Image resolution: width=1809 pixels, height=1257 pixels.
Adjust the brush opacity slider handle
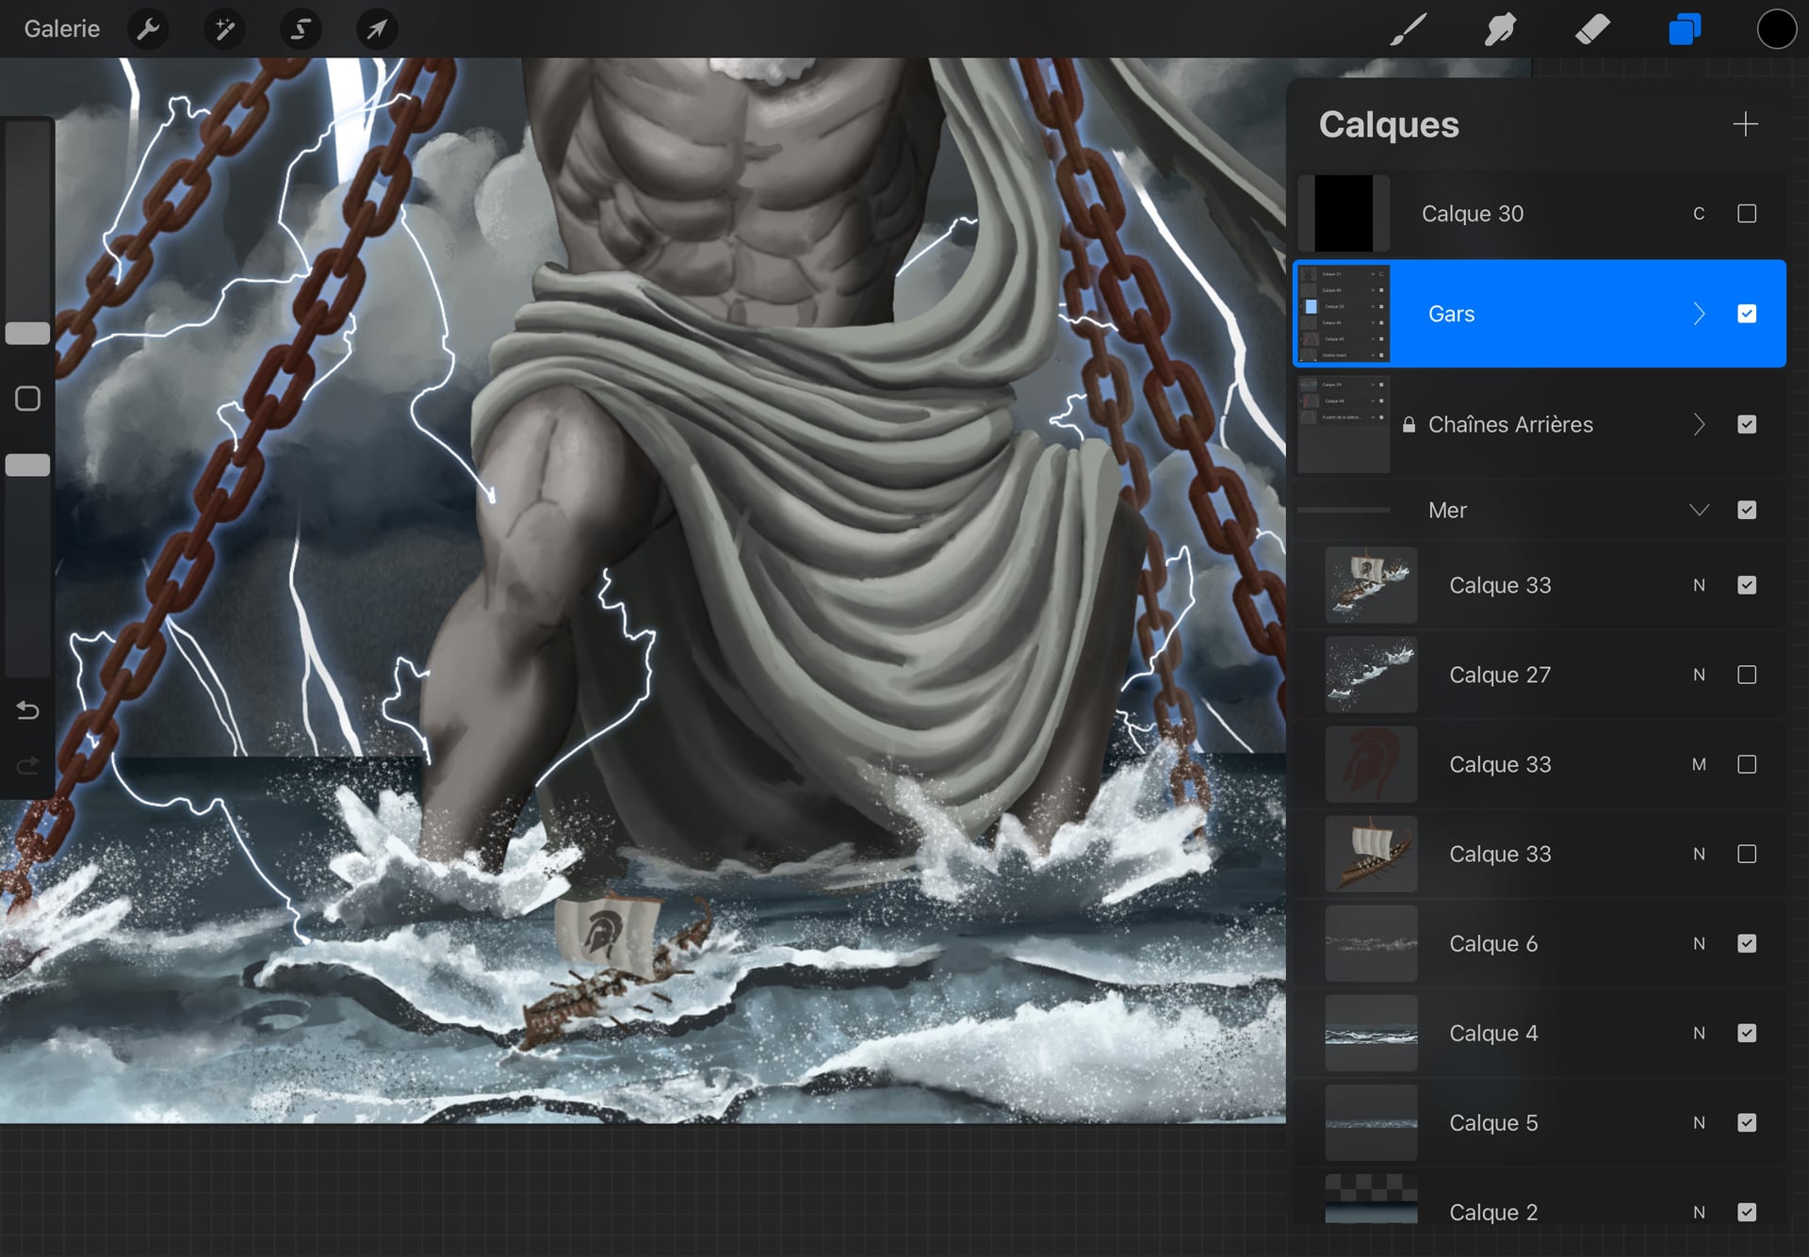pos(27,465)
